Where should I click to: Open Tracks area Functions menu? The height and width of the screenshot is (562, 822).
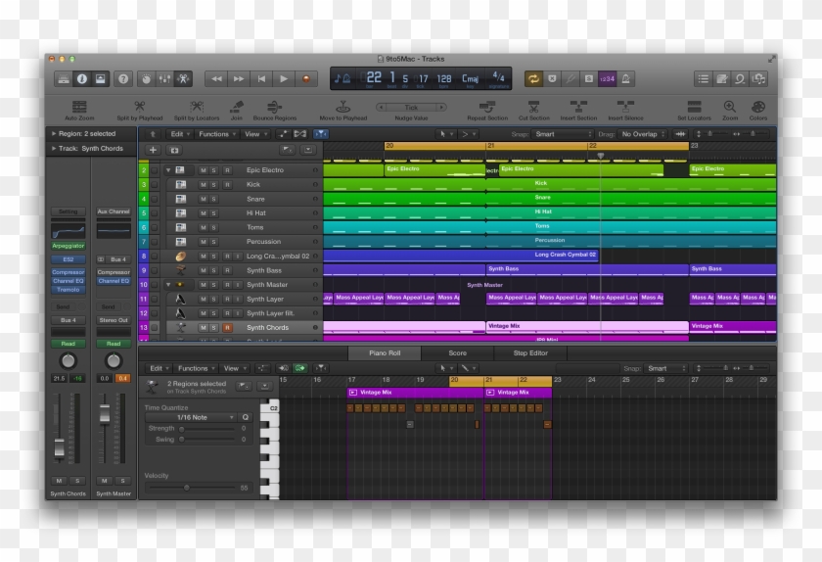tap(217, 134)
